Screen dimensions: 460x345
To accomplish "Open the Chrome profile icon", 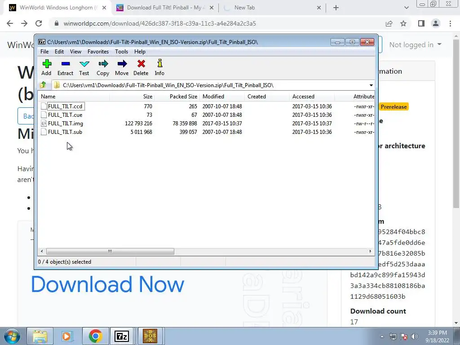I will pyautogui.click(x=436, y=23).
